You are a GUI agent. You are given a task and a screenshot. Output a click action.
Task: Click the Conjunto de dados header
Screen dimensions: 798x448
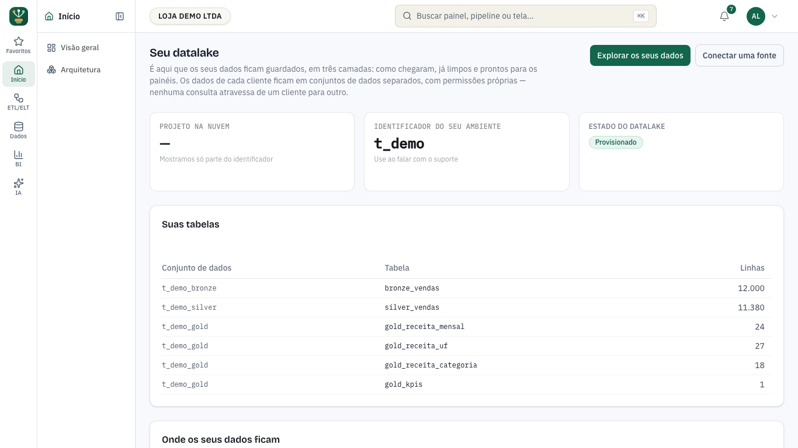point(197,268)
